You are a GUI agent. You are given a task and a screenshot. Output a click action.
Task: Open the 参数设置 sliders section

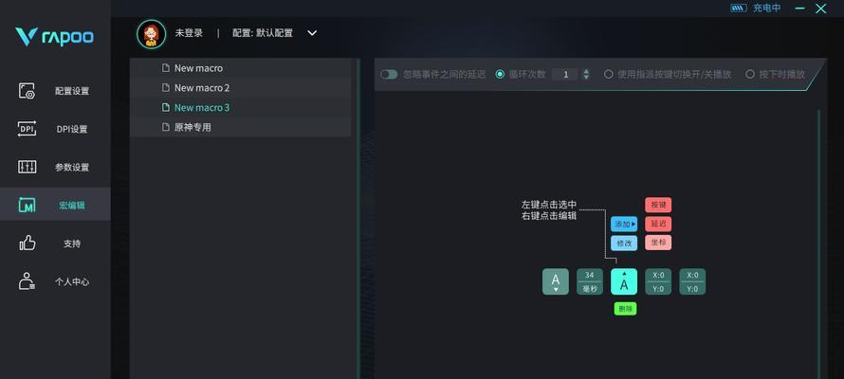coord(55,168)
